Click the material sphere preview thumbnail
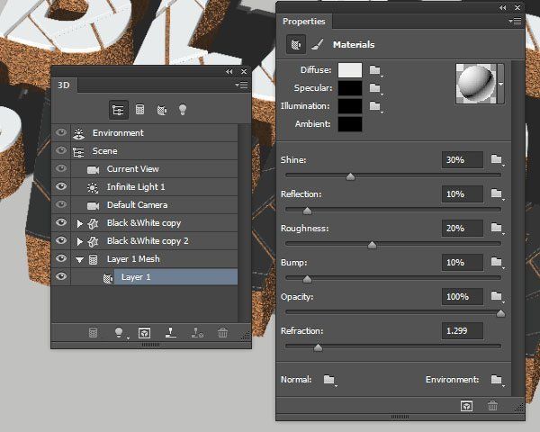The image size is (540, 432). [476, 84]
